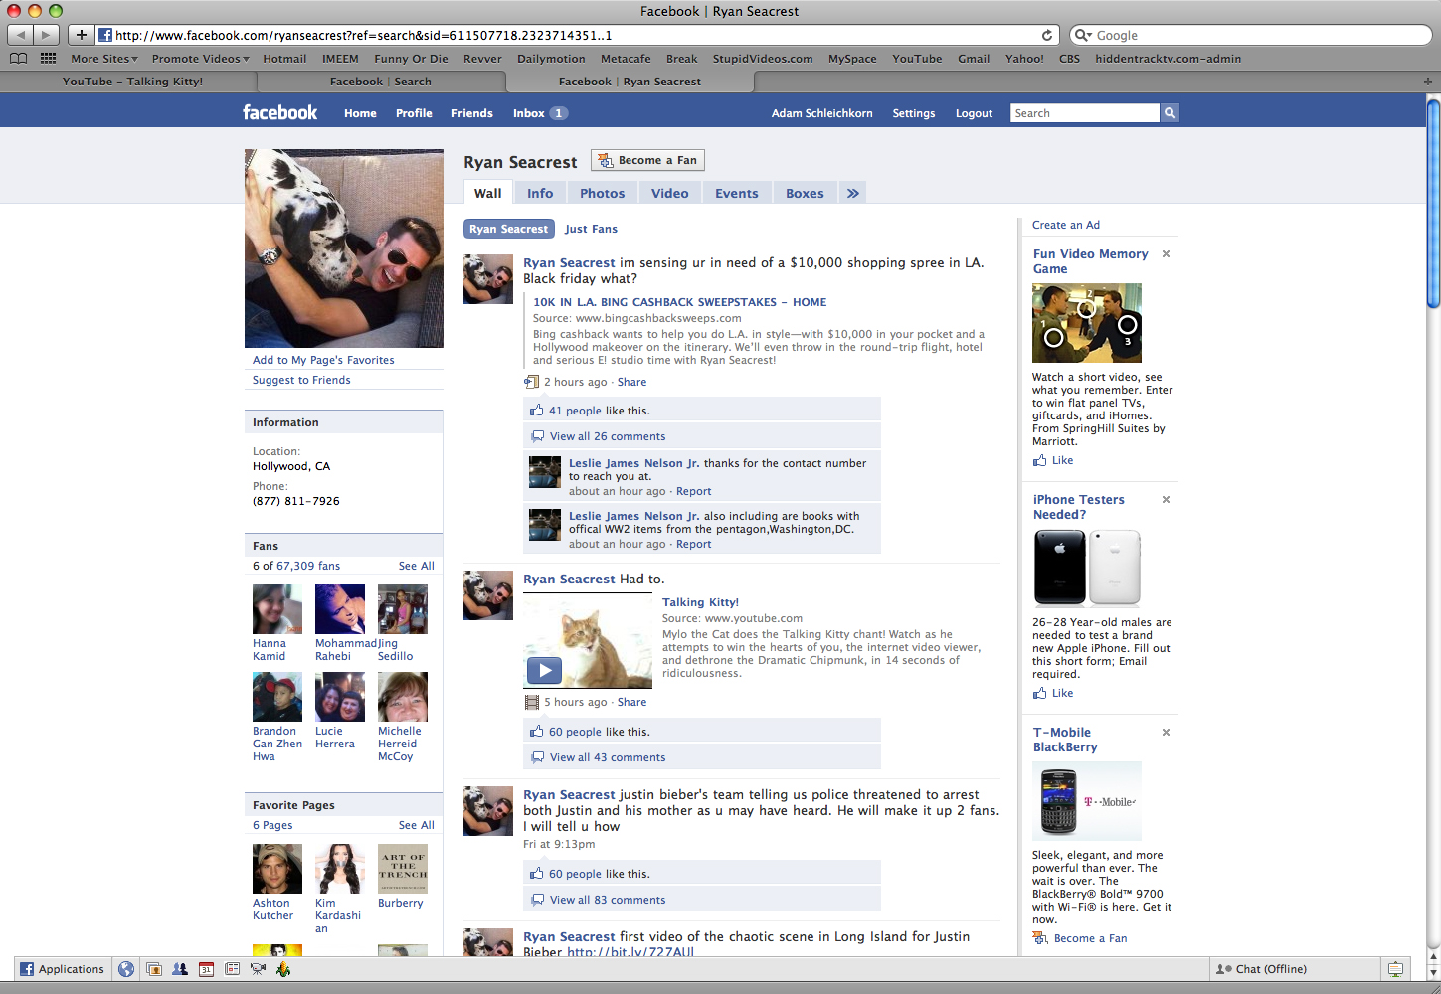
Task: Open Profile in Facebook navigation
Action: 414,113
